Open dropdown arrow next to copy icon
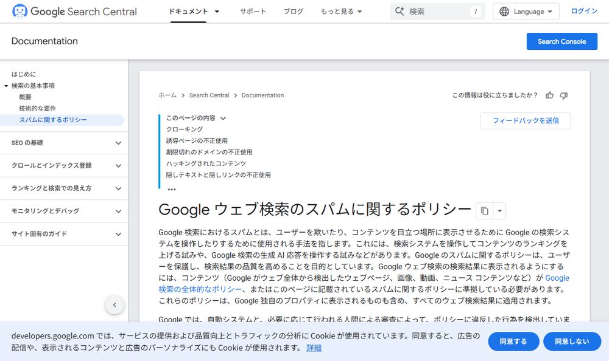 tap(499, 211)
